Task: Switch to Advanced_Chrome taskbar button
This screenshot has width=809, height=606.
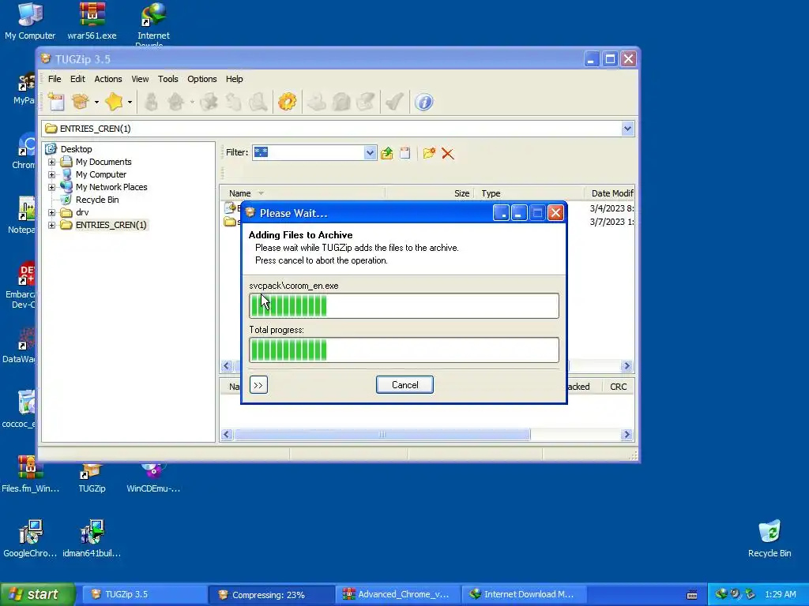Action: click(x=398, y=595)
